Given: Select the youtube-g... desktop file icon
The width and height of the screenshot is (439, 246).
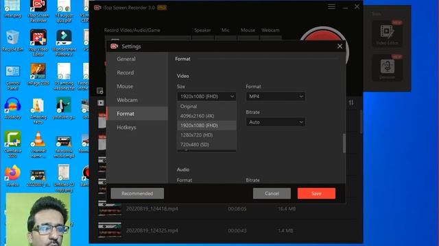Looking at the screenshot, I should click(64, 108).
